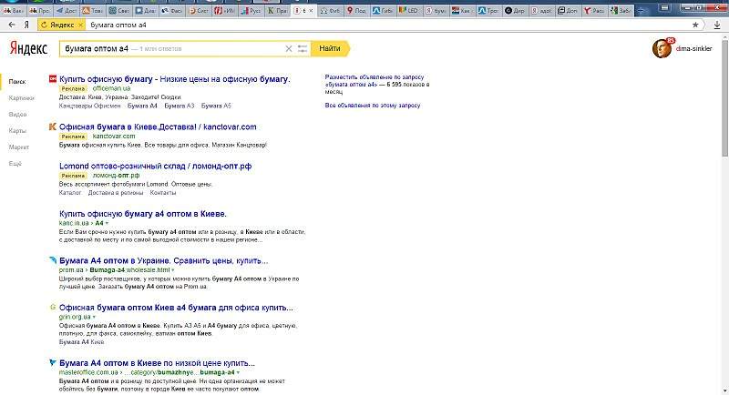This screenshot has height=395, width=729.
Task: Switch to the "Под" map-pin tab
Action: (x=356, y=10)
